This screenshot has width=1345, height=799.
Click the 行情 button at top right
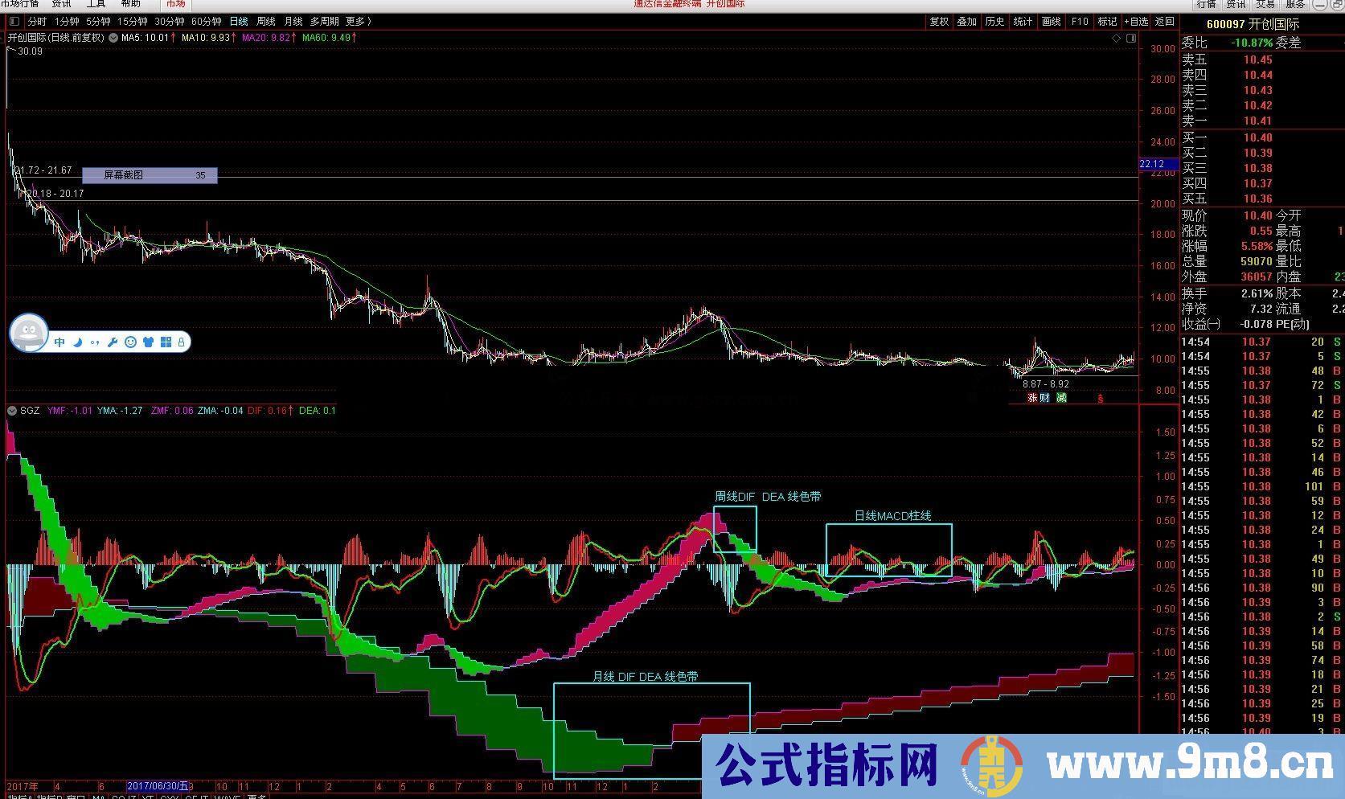tap(1207, 4)
